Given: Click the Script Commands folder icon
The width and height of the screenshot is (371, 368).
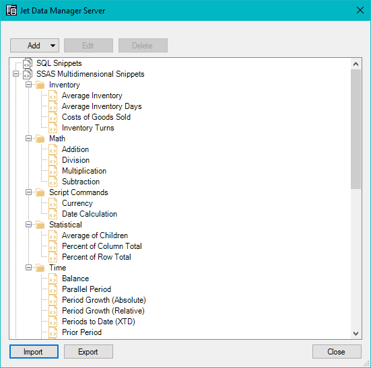Looking at the screenshot, I should 40,192.
